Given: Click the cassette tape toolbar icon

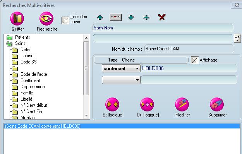Looking at the screenshot, I should [x=116, y=17].
